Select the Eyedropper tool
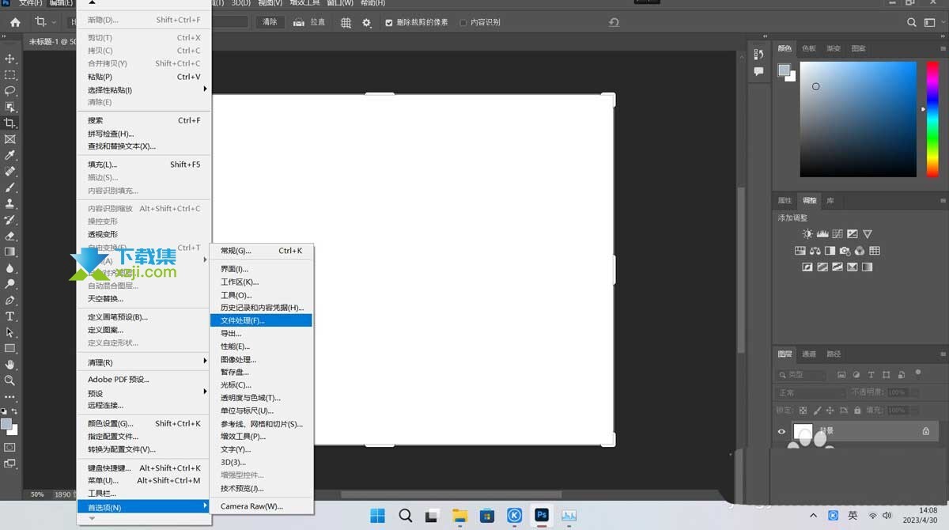The height and width of the screenshot is (530, 949). click(x=10, y=156)
